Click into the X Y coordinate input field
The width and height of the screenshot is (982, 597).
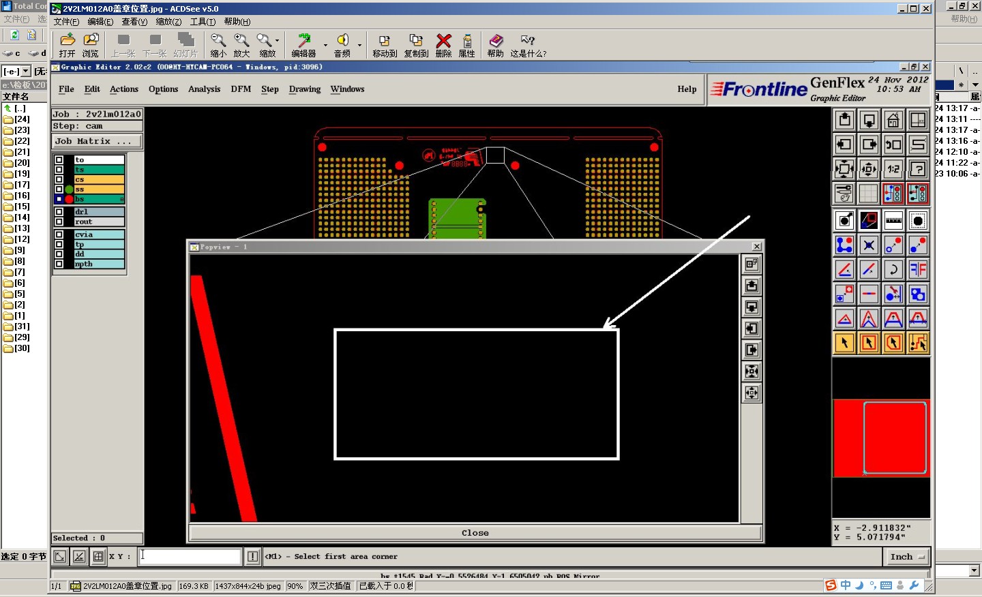190,557
